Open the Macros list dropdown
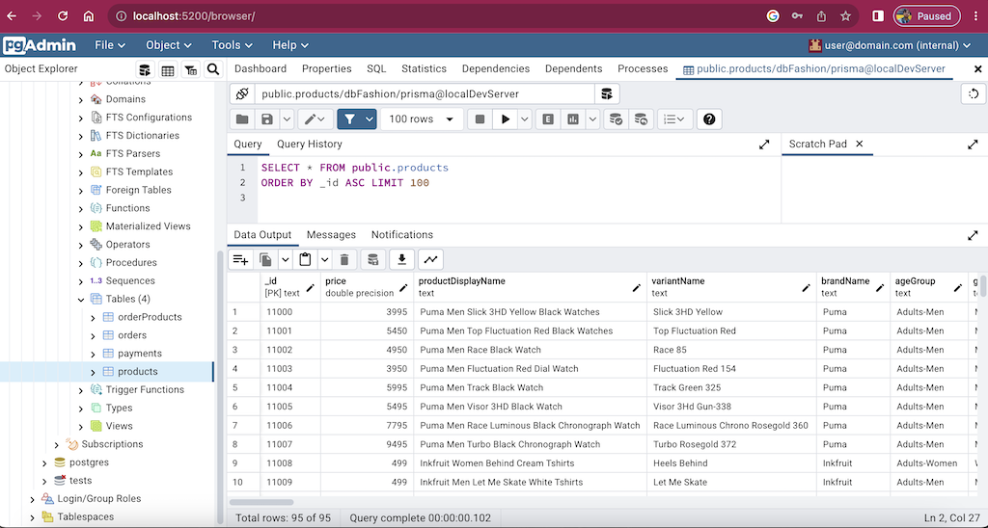988x528 pixels. pyautogui.click(x=674, y=119)
